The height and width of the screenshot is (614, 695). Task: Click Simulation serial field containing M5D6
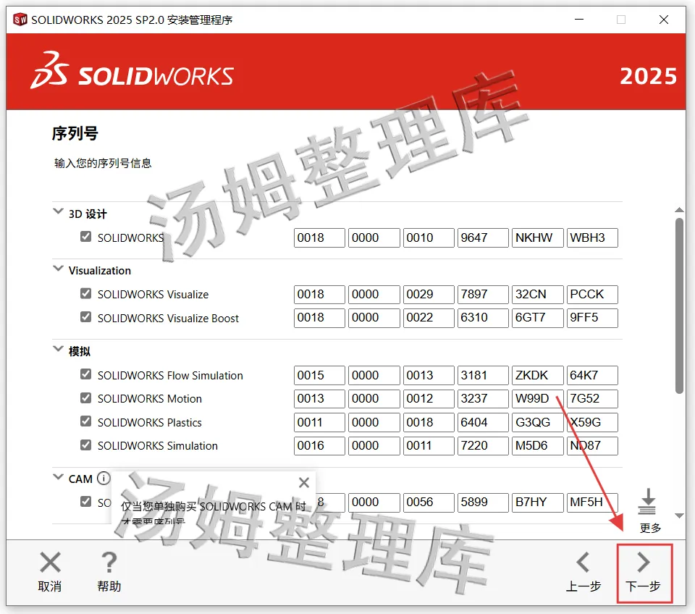point(537,445)
